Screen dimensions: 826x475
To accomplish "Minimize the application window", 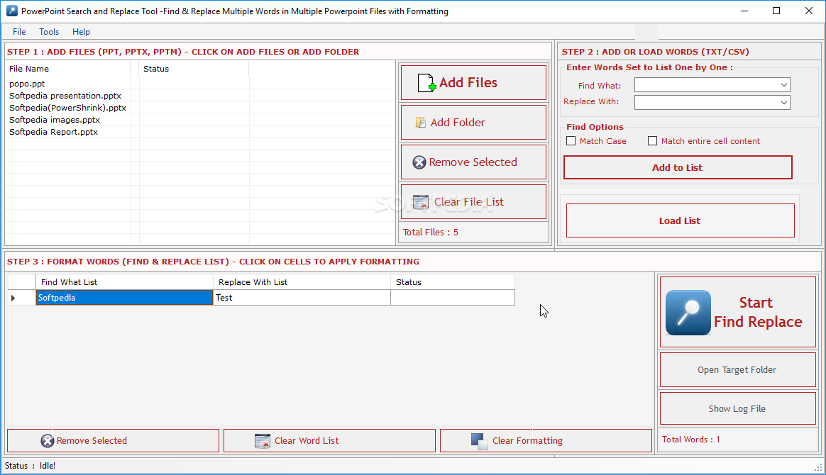I will 744,11.
